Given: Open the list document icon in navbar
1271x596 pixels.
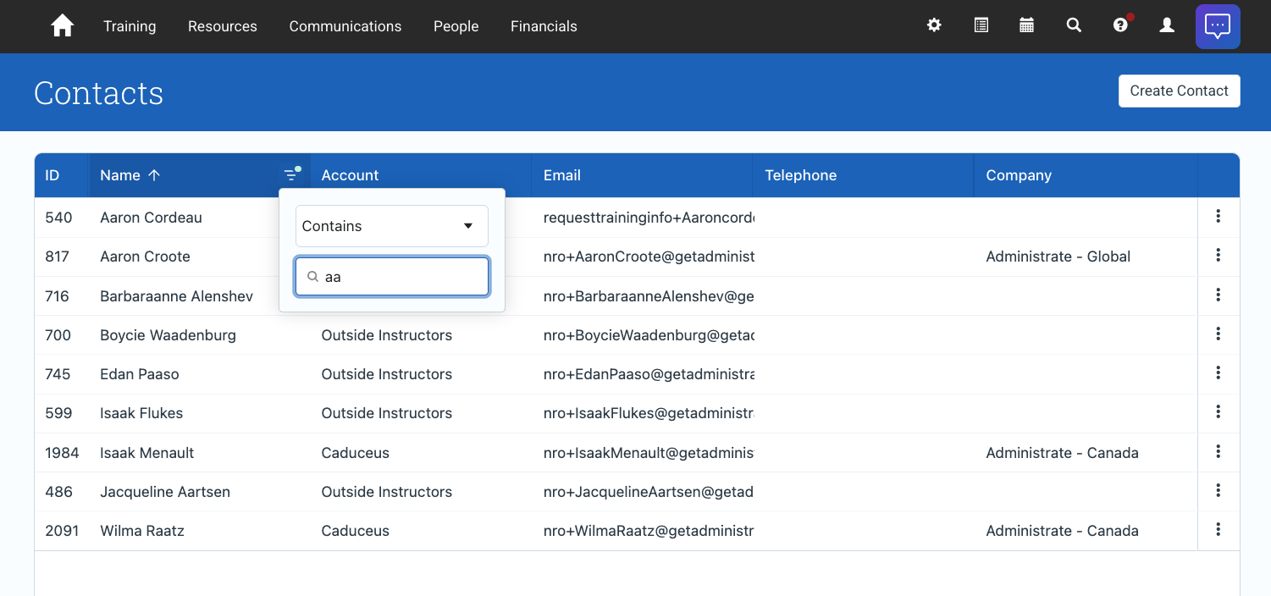Looking at the screenshot, I should pyautogui.click(x=981, y=25).
